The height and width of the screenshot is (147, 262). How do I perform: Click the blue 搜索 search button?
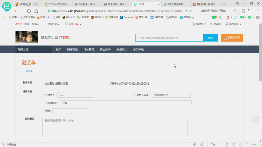[211, 38]
